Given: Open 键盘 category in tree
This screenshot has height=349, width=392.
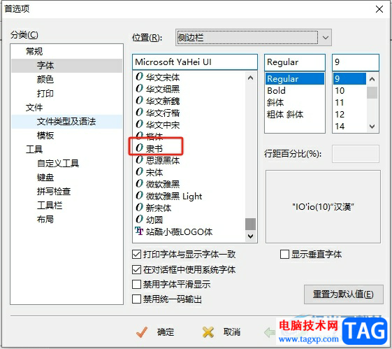Looking at the screenshot, I should click(45, 178).
